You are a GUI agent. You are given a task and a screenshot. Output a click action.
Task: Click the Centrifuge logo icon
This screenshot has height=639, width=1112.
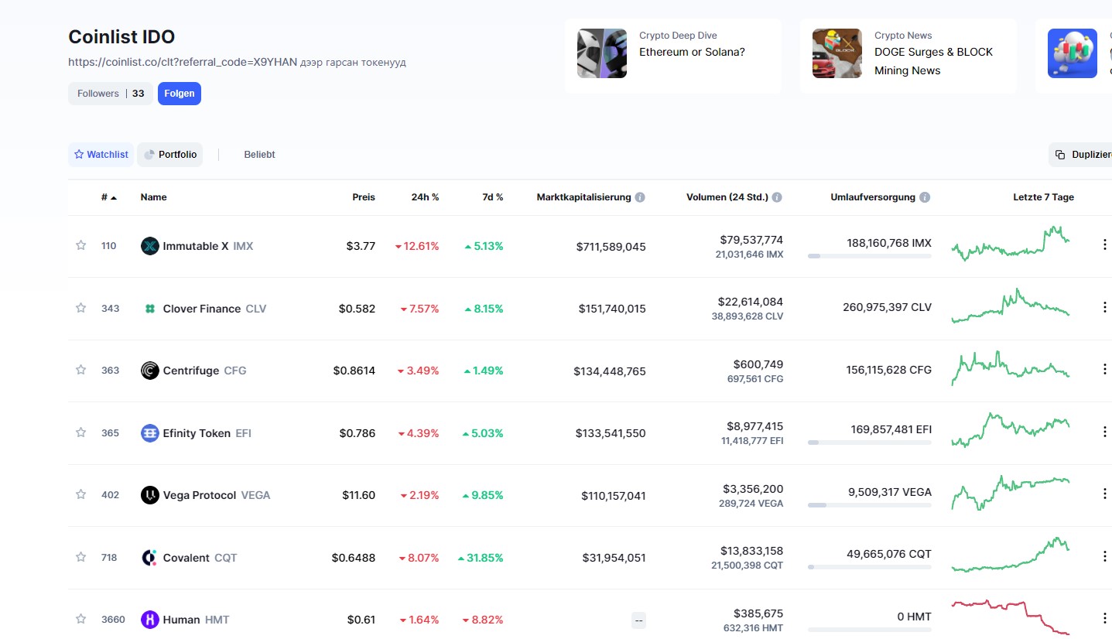[x=150, y=371]
